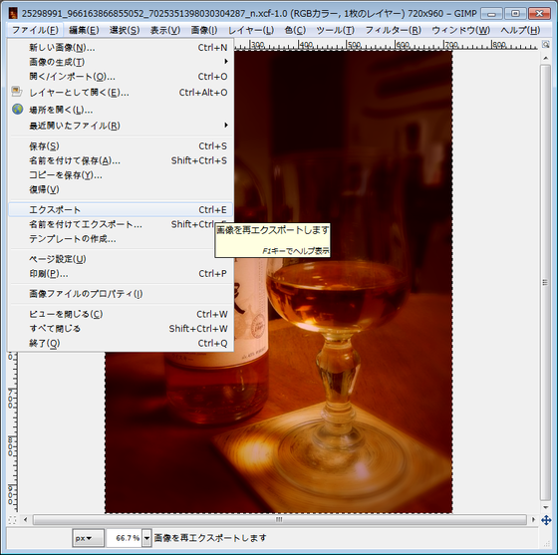Image resolution: width=558 pixels, height=555 pixels.
Task: Open the 色 menu
Action: [295, 30]
